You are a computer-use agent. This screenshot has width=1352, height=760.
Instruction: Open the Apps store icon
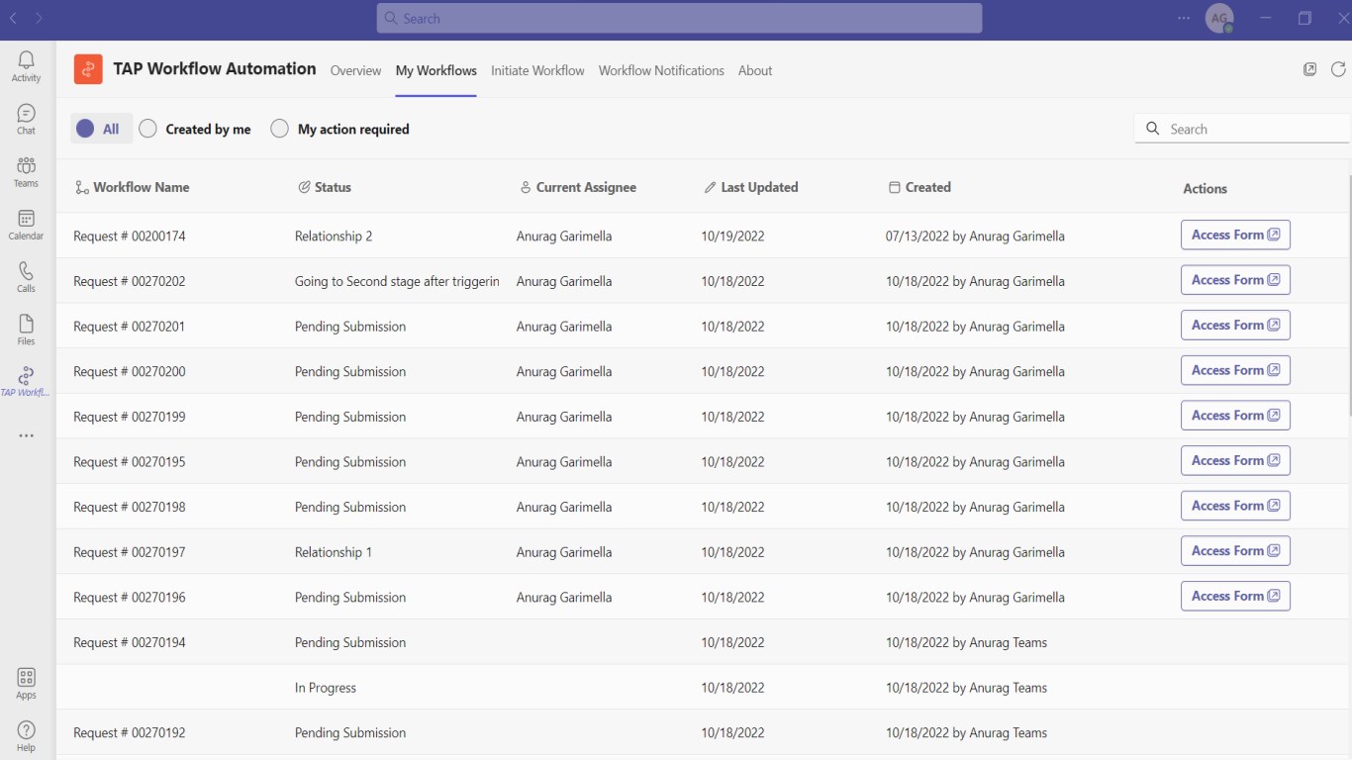pos(26,683)
